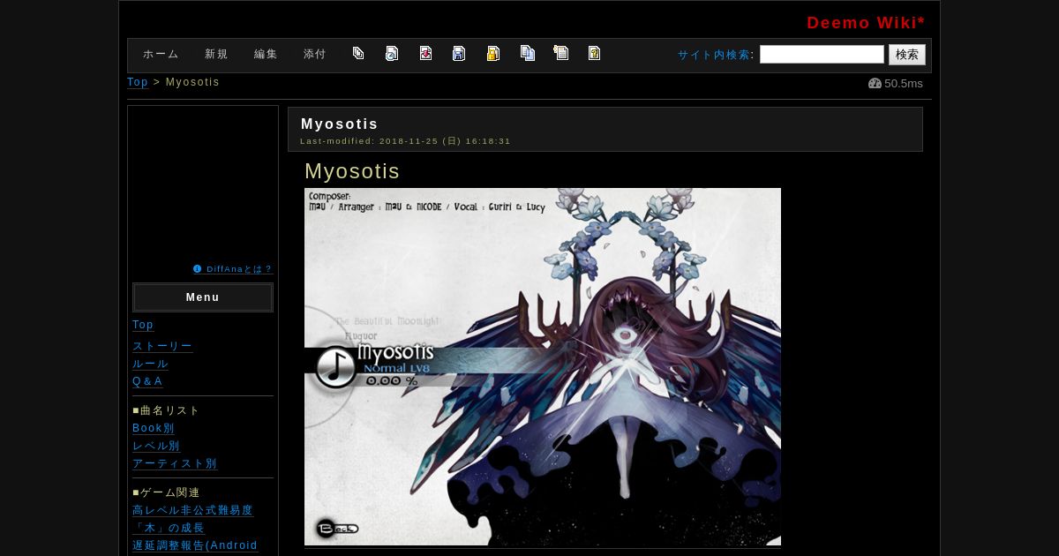
Task: Click the large Myosotis content heading
Action: click(x=352, y=171)
